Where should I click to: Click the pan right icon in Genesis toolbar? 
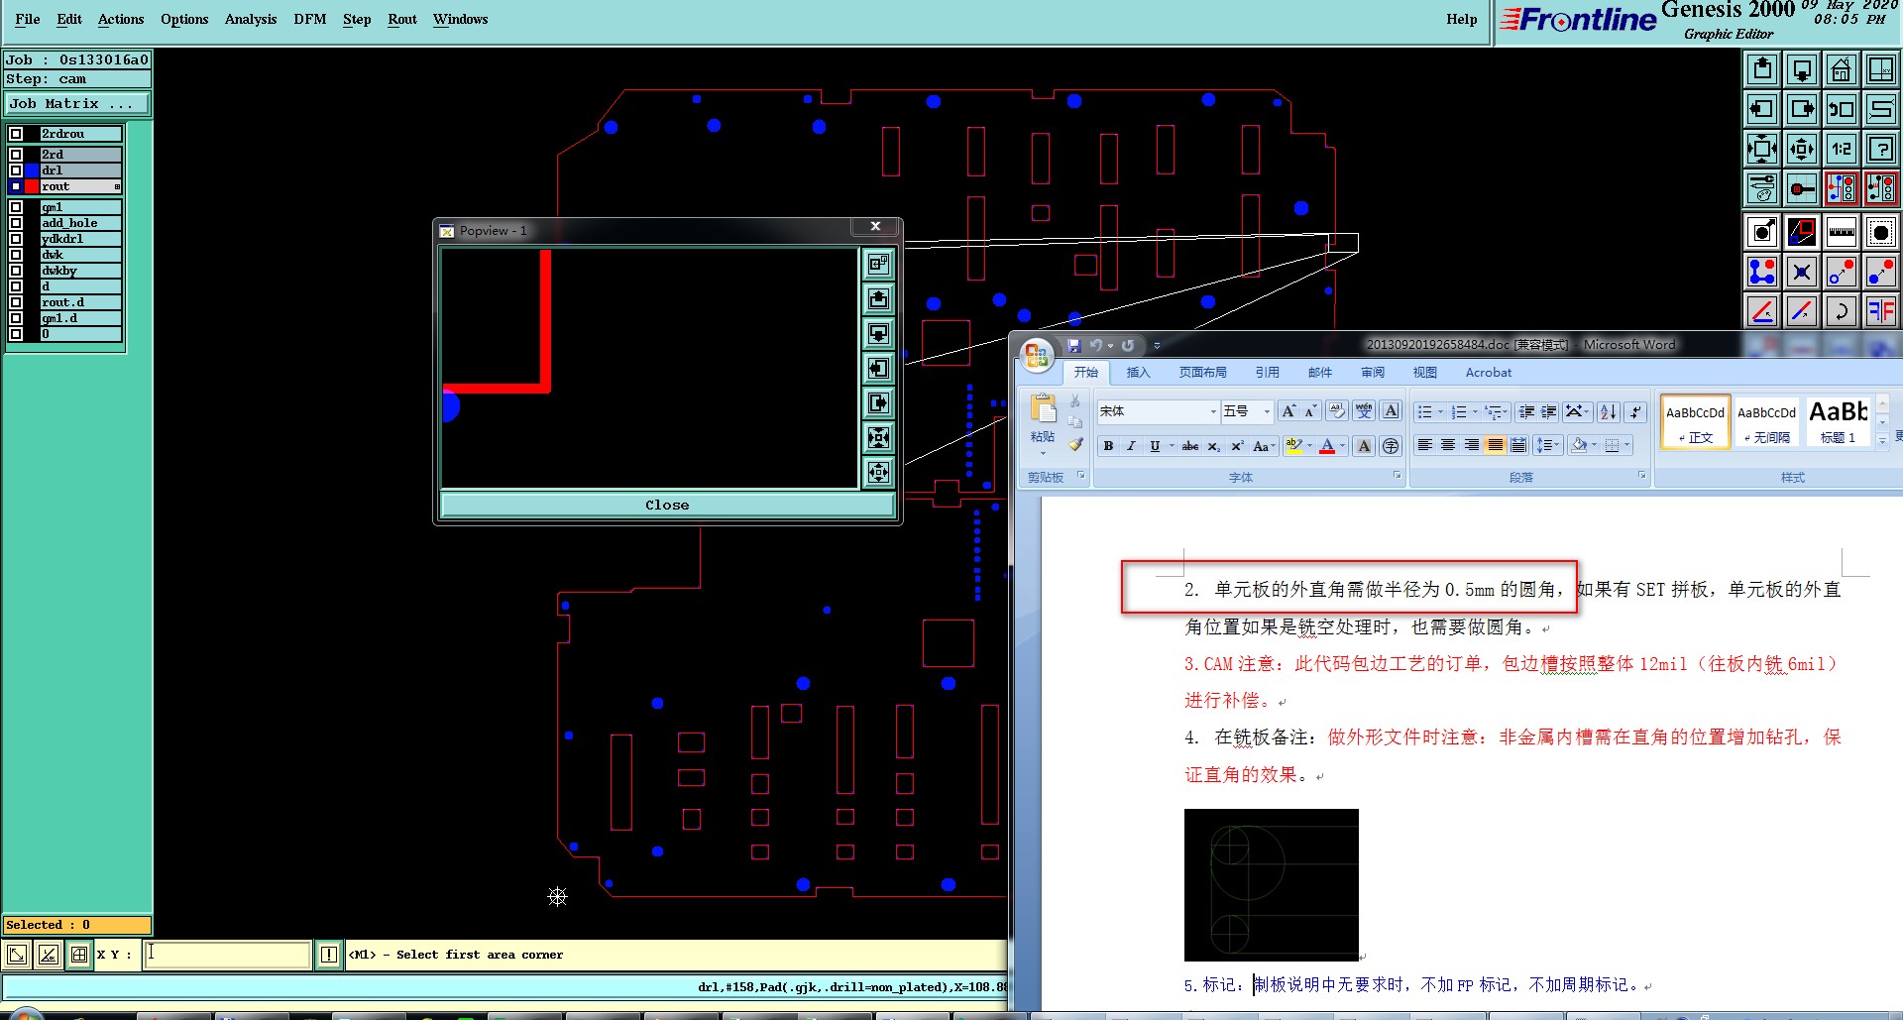click(x=1802, y=109)
